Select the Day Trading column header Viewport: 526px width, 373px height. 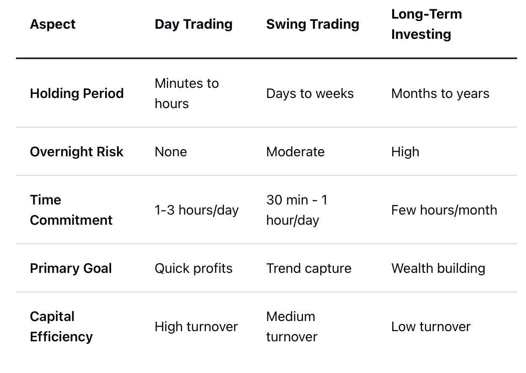(x=194, y=24)
